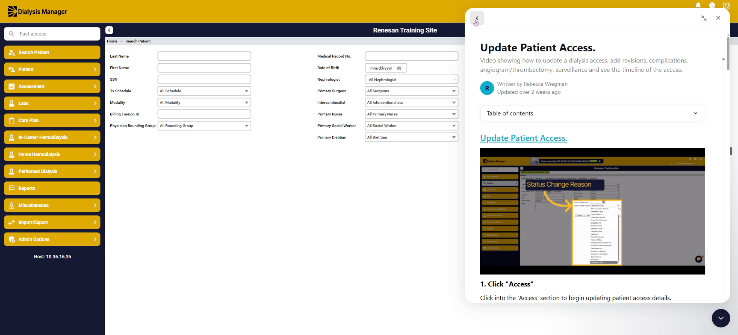Open the Date of Birth calendar picker
The image size is (738, 335).
point(399,68)
